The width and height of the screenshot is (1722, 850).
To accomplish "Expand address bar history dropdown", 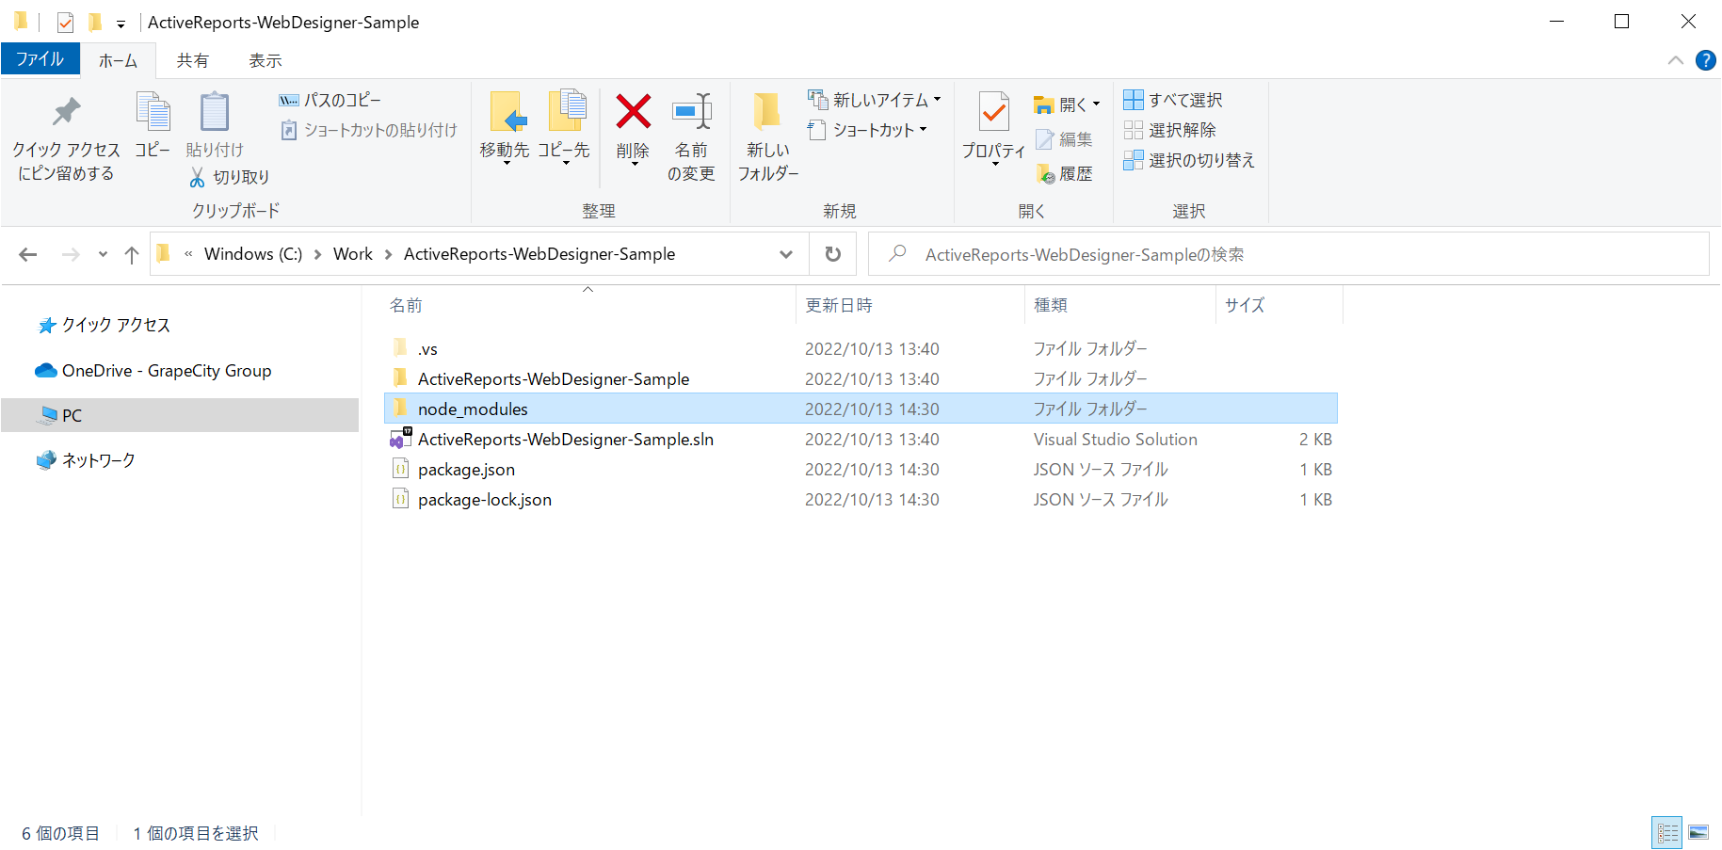I will [786, 254].
